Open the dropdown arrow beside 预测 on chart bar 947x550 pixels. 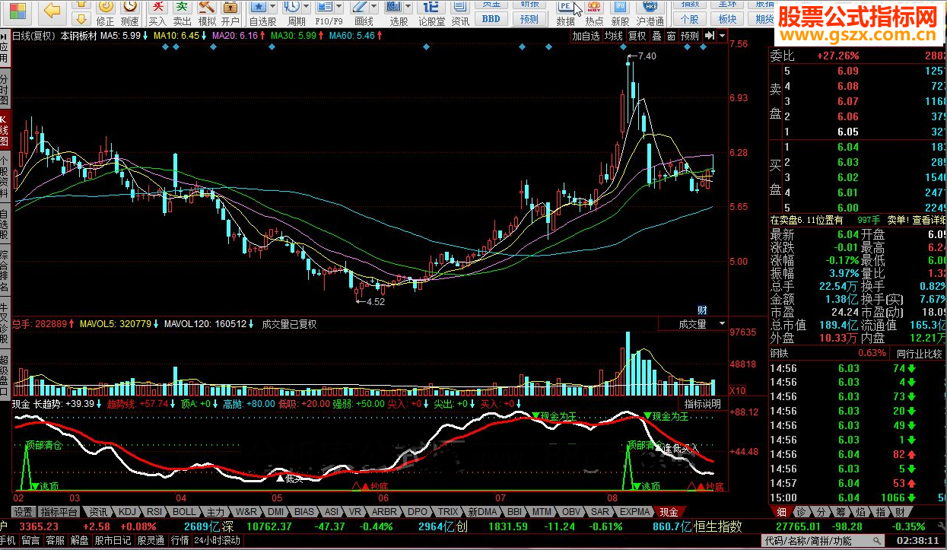(721, 36)
